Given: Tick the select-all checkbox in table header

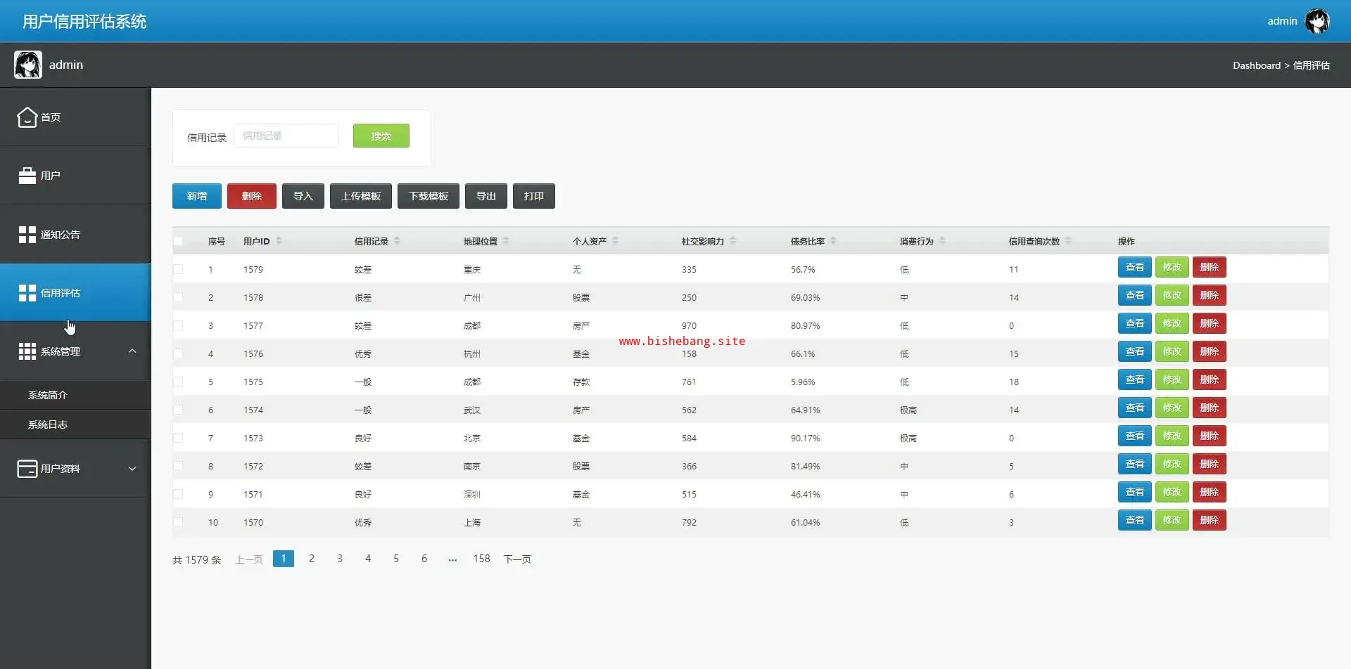Looking at the screenshot, I should click(178, 241).
